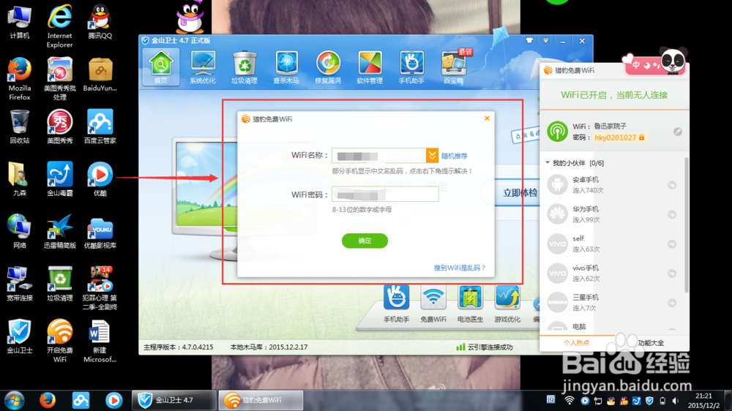Open 系统优化 in the toolbar
Screen dimensions: 732x411
(x=203, y=67)
